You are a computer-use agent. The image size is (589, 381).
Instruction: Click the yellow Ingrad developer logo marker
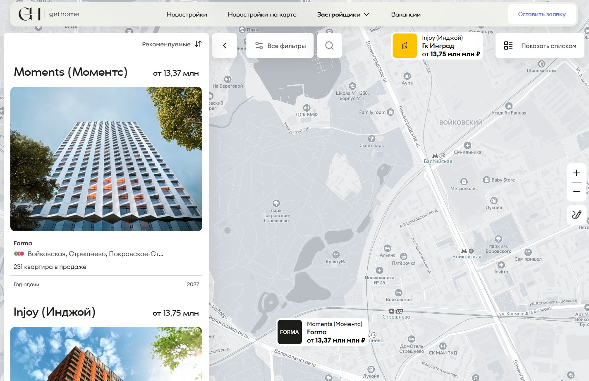click(x=405, y=46)
